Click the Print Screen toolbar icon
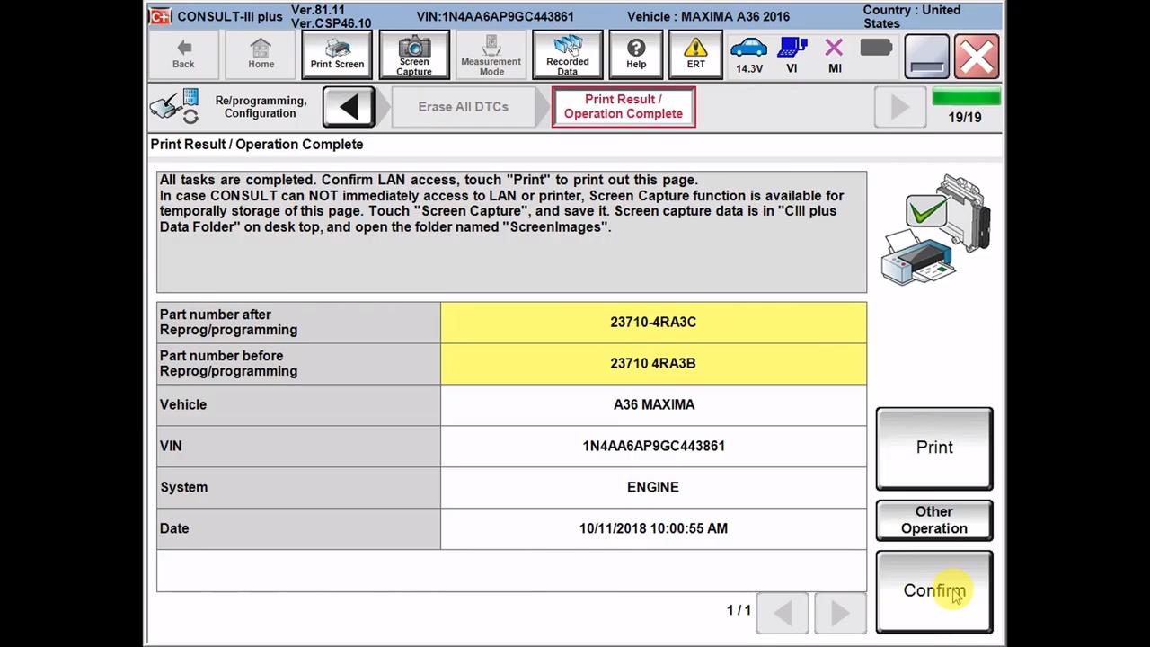This screenshot has height=647, width=1150. [337, 55]
